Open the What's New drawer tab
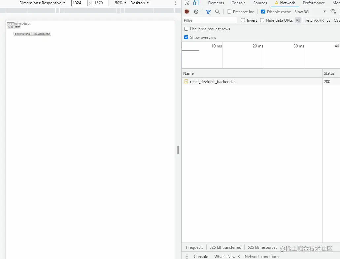340x259 pixels. point(225,256)
